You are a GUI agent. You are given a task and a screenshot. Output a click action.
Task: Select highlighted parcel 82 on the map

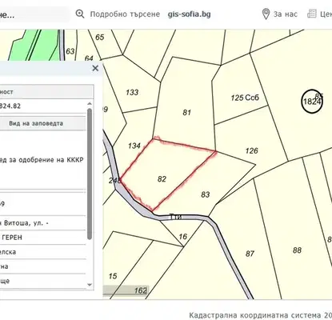pos(162,179)
